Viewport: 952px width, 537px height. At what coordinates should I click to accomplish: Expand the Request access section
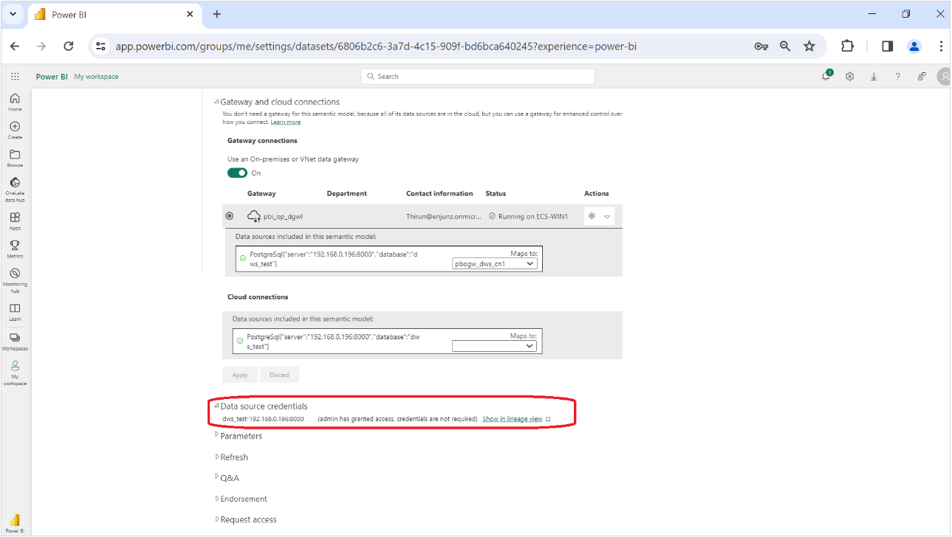pyautogui.click(x=217, y=519)
